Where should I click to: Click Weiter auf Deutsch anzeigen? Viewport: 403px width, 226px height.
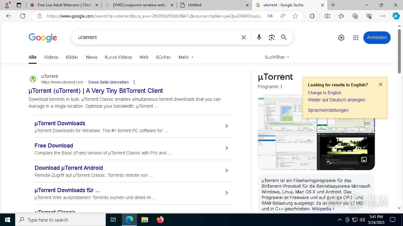pos(337,100)
